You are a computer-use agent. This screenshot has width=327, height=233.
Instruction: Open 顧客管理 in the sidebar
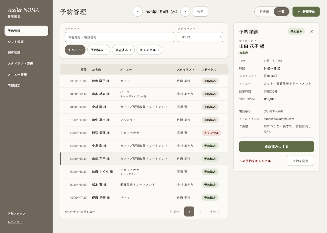[26, 53]
